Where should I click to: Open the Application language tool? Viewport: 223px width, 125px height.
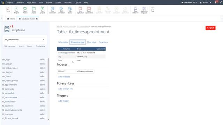click(x=144, y=10)
